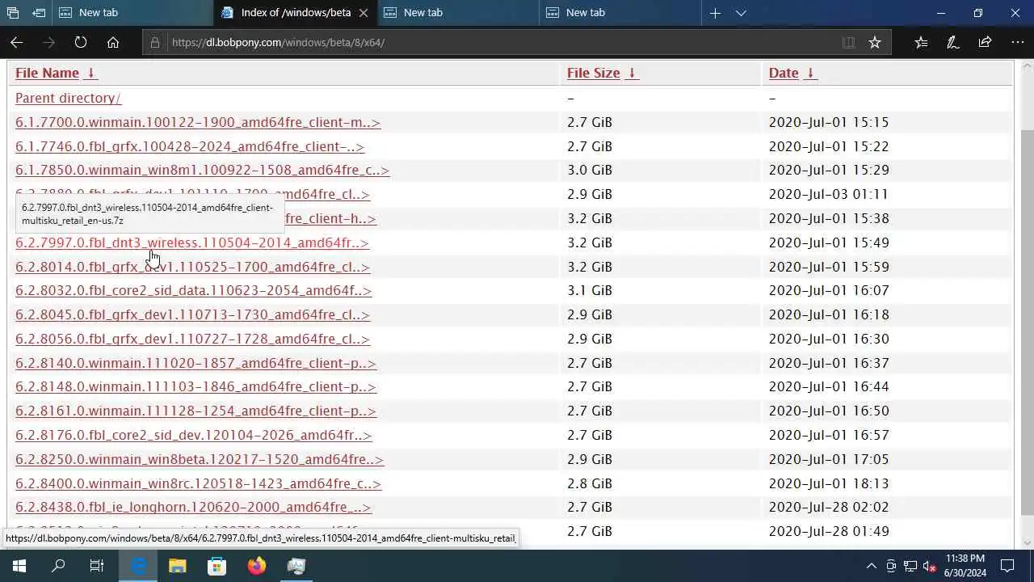Go back to the previous page

coord(17,42)
